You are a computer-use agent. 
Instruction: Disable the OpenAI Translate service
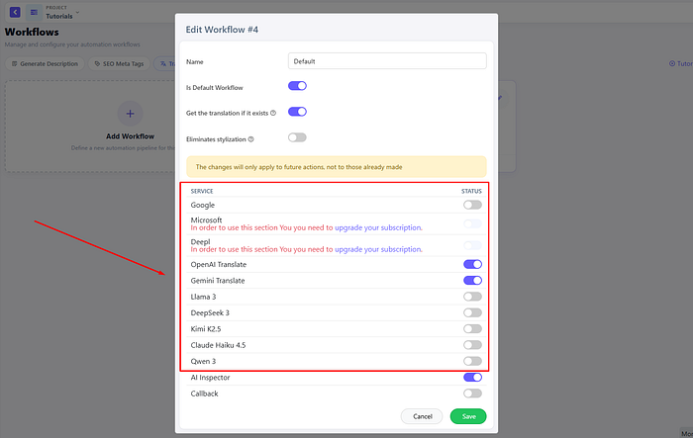tap(472, 265)
